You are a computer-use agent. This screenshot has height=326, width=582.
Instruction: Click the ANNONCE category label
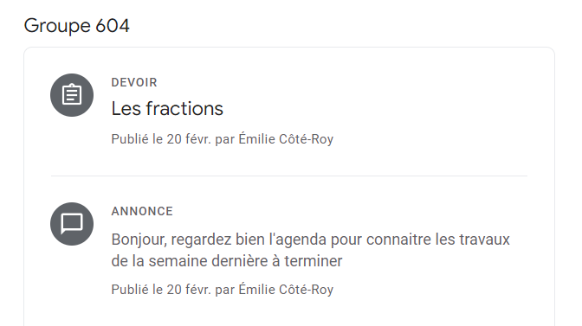pos(142,211)
